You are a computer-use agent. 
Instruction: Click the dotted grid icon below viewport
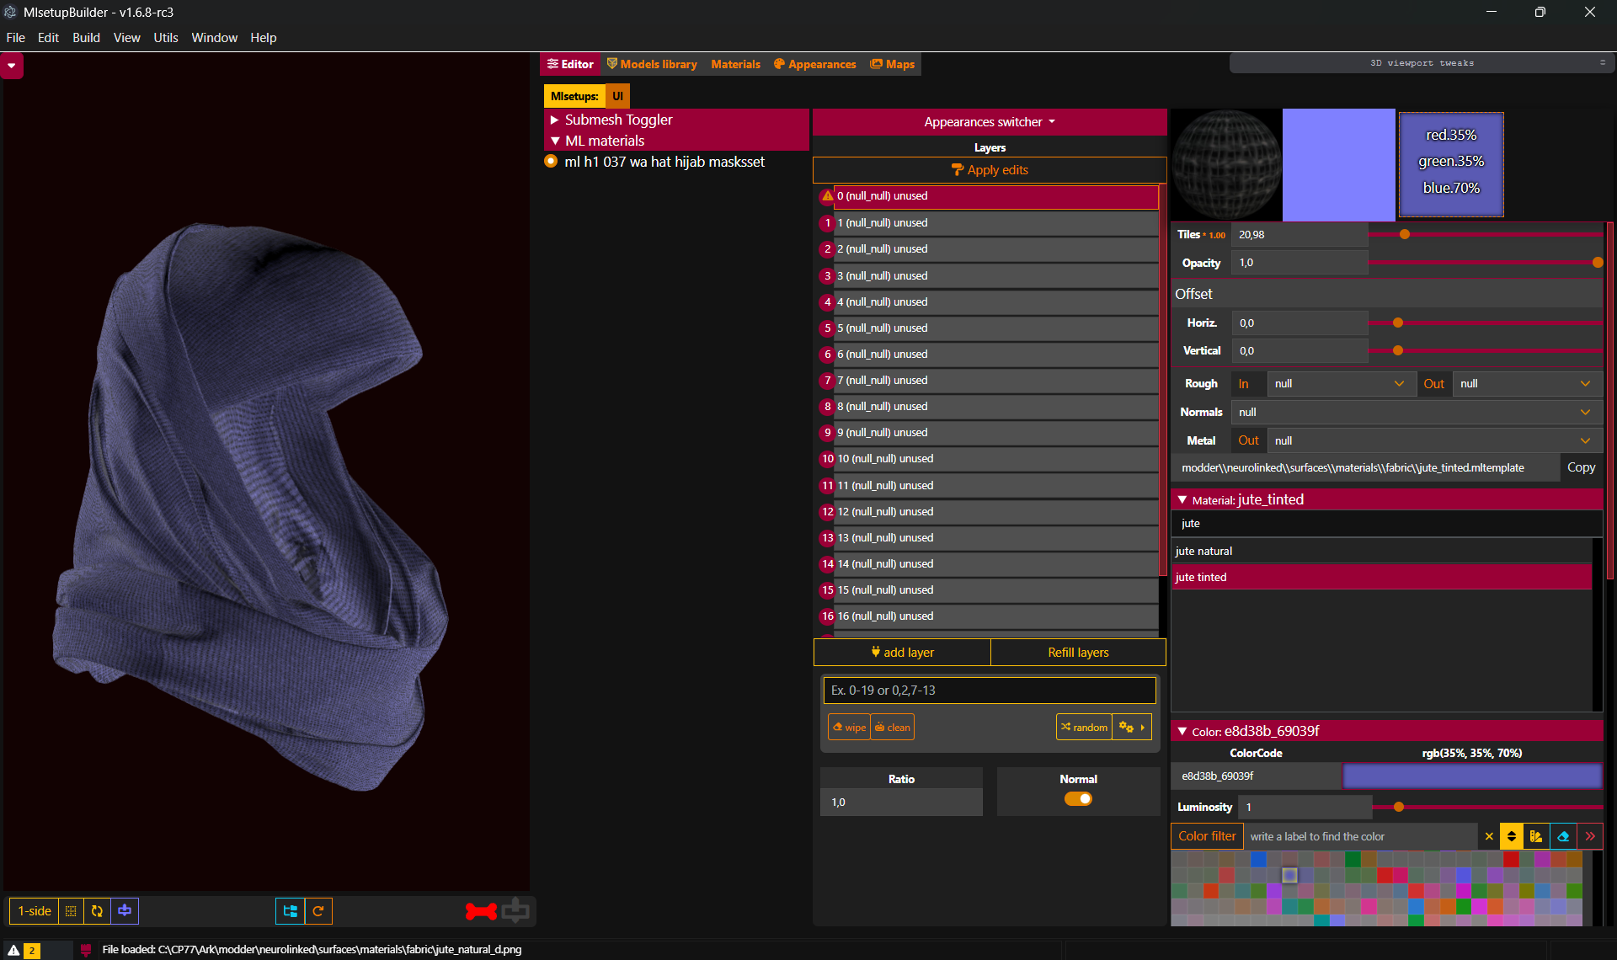(71, 910)
